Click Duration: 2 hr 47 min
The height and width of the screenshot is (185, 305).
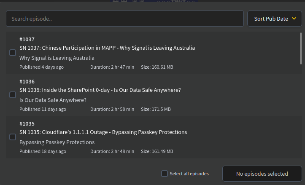112,67
